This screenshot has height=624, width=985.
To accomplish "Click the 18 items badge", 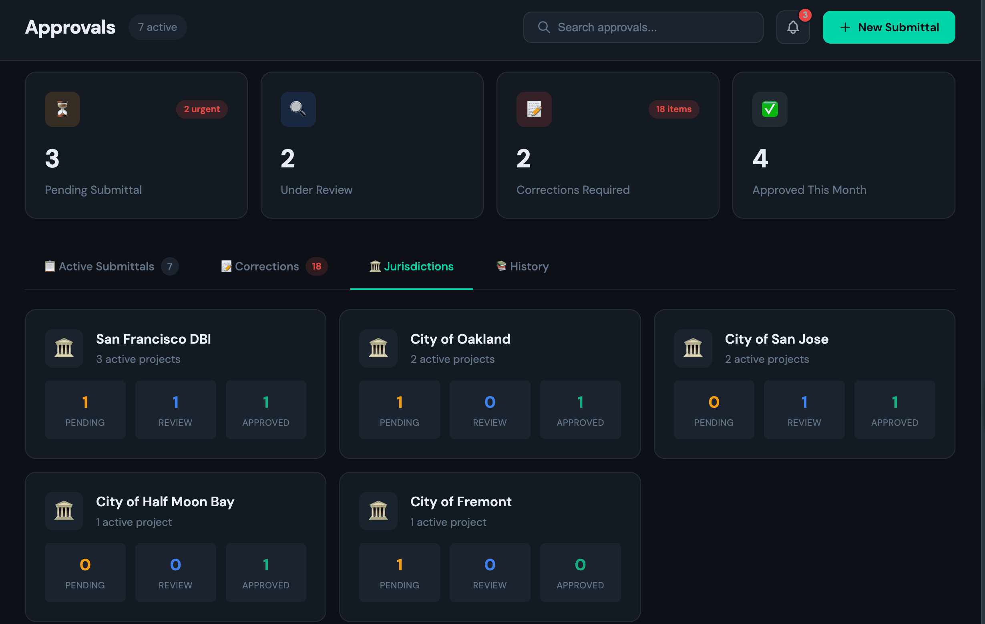I will click(x=673, y=109).
